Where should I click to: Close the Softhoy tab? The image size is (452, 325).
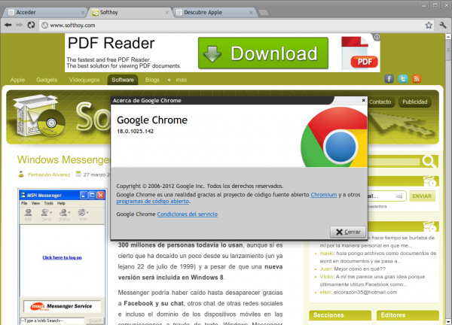point(167,12)
